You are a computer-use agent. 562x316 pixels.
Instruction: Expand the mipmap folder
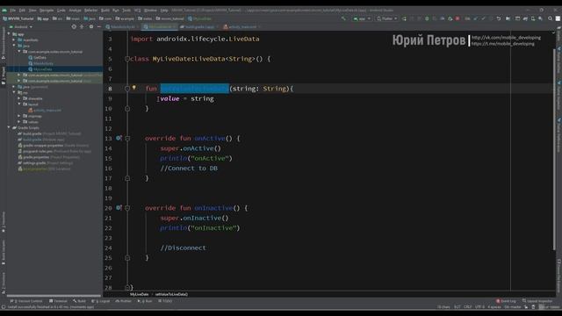tap(19, 116)
